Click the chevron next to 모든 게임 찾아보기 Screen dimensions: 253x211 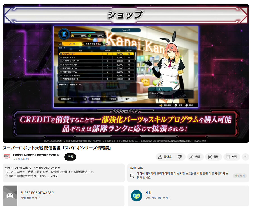point(170,198)
